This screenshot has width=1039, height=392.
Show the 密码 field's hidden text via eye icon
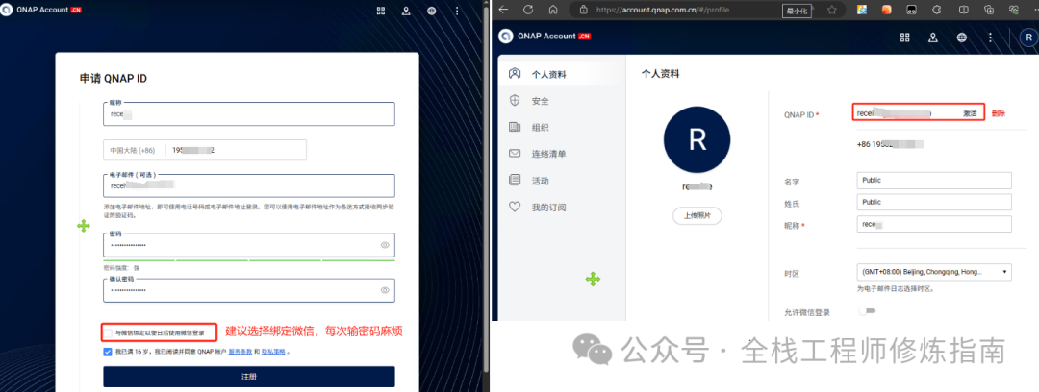(384, 245)
